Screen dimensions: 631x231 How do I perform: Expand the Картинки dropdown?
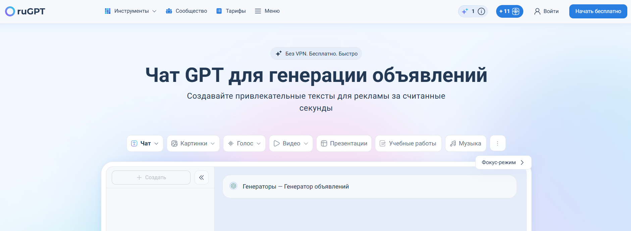click(x=193, y=143)
